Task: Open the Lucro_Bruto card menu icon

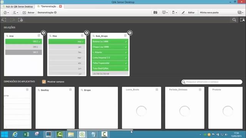Action: pyautogui.click(x=157, y=90)
